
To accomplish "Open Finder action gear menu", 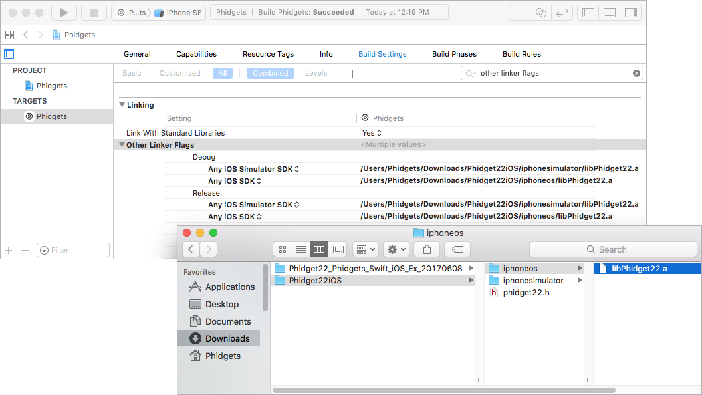I will [397, 249].
